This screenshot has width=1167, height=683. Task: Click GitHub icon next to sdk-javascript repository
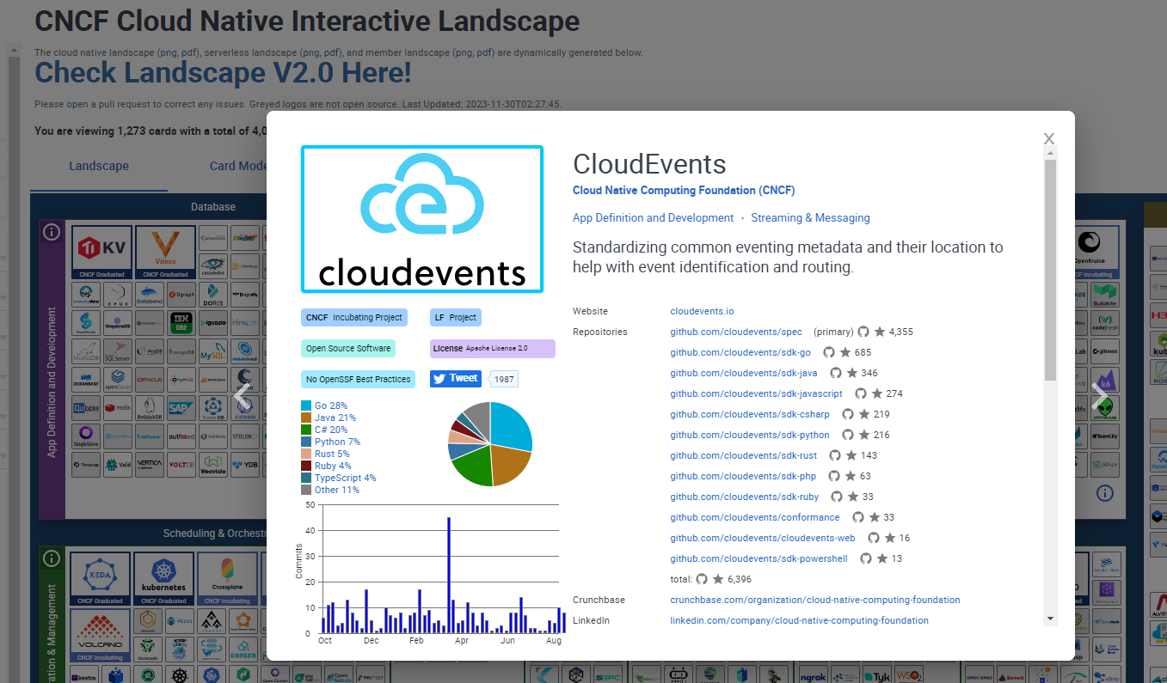coord(861,393)
